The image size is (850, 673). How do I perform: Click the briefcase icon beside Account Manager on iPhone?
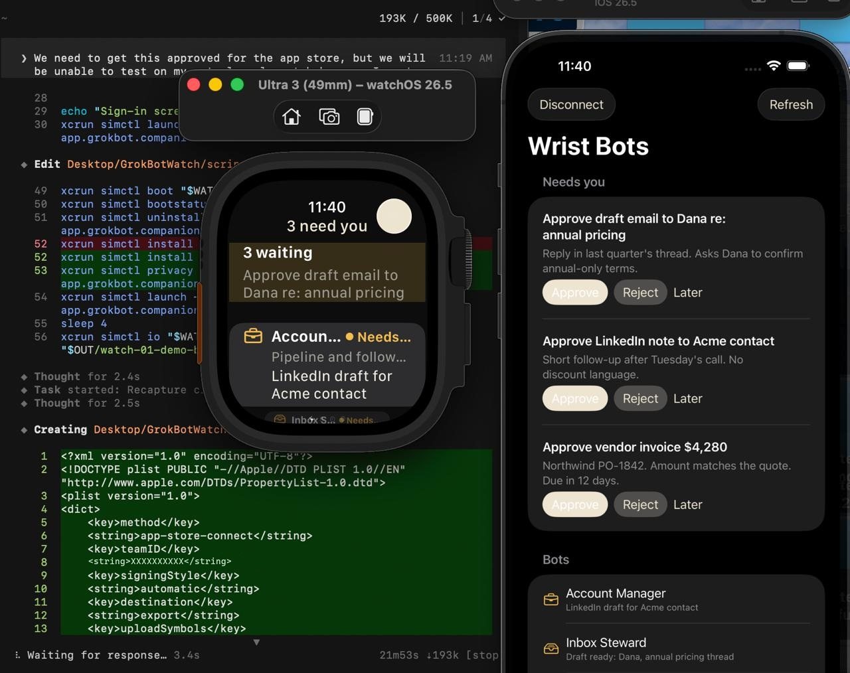click(551, 599)
